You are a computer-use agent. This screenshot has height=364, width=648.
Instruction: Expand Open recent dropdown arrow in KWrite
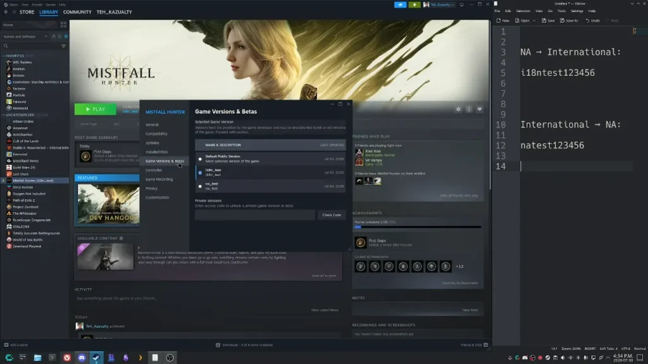tap(534, 21)
